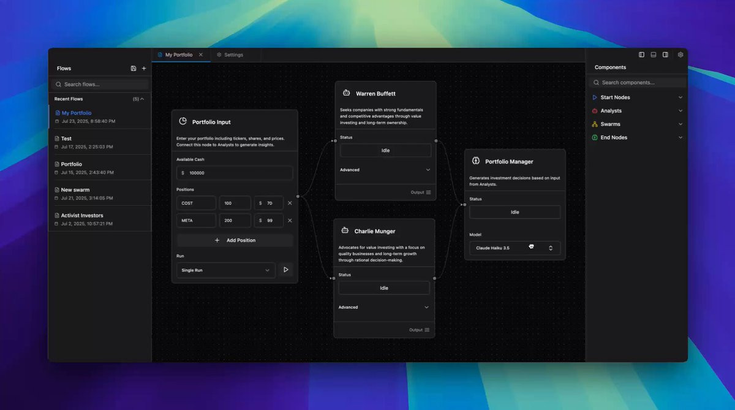Run the flow with the play button
Screen dimensions: 735x410
click(x=285, y=270)
